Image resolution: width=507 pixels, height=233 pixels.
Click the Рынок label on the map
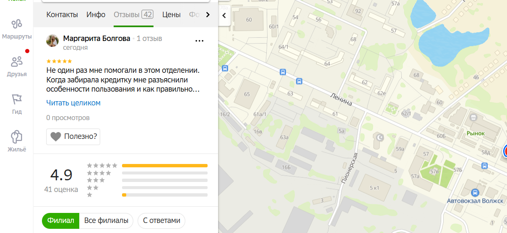pos(476,133)
